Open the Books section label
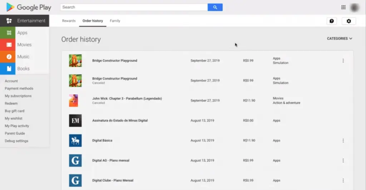366x190 pixels. [x=23, y=69]
